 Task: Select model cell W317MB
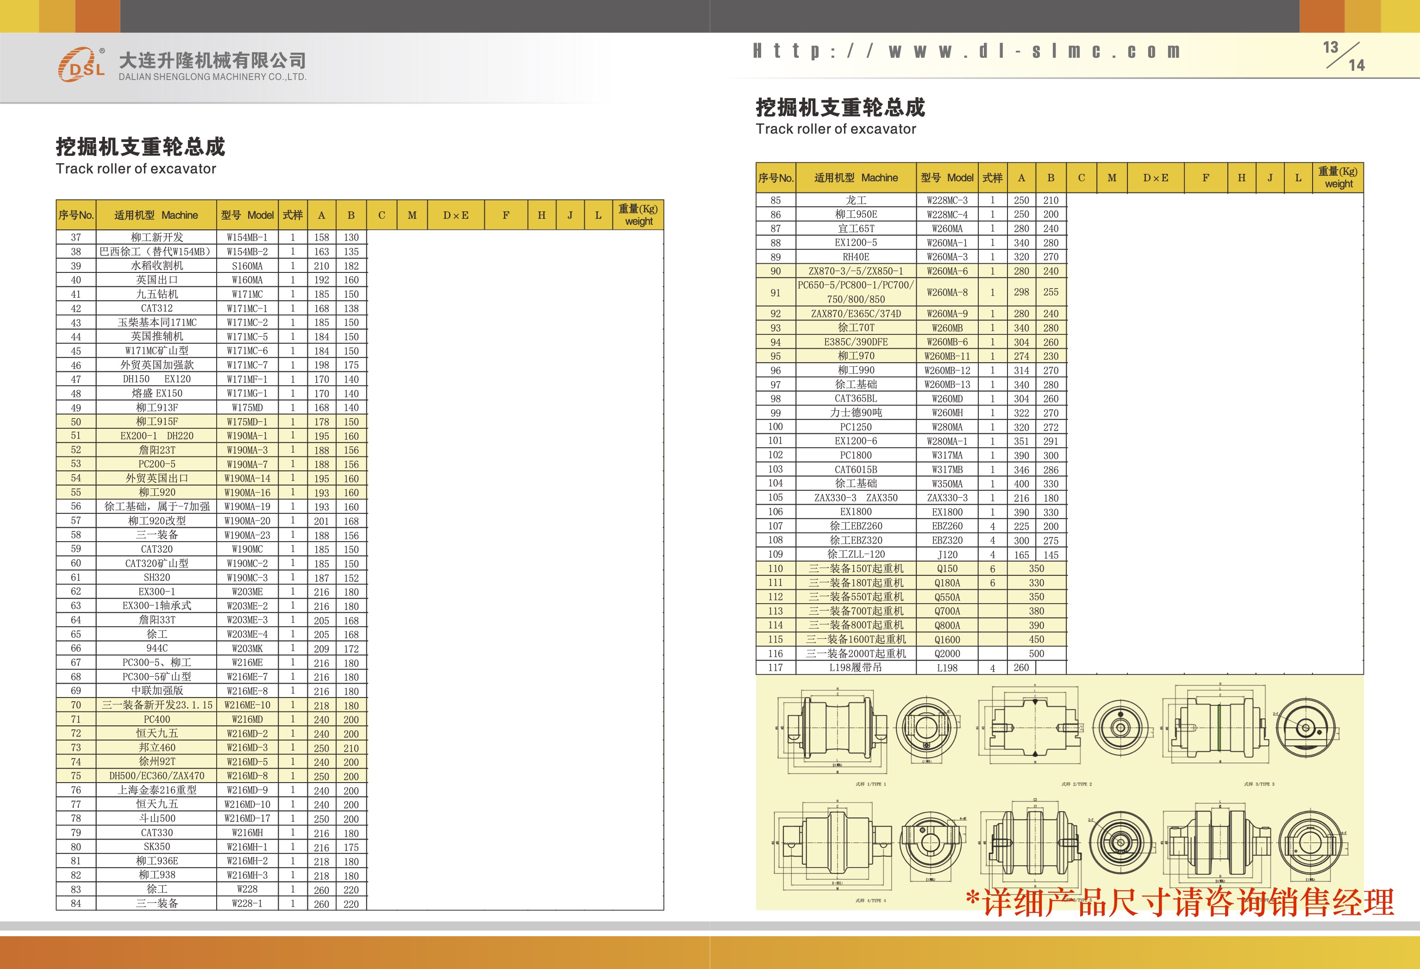(947, 469)
